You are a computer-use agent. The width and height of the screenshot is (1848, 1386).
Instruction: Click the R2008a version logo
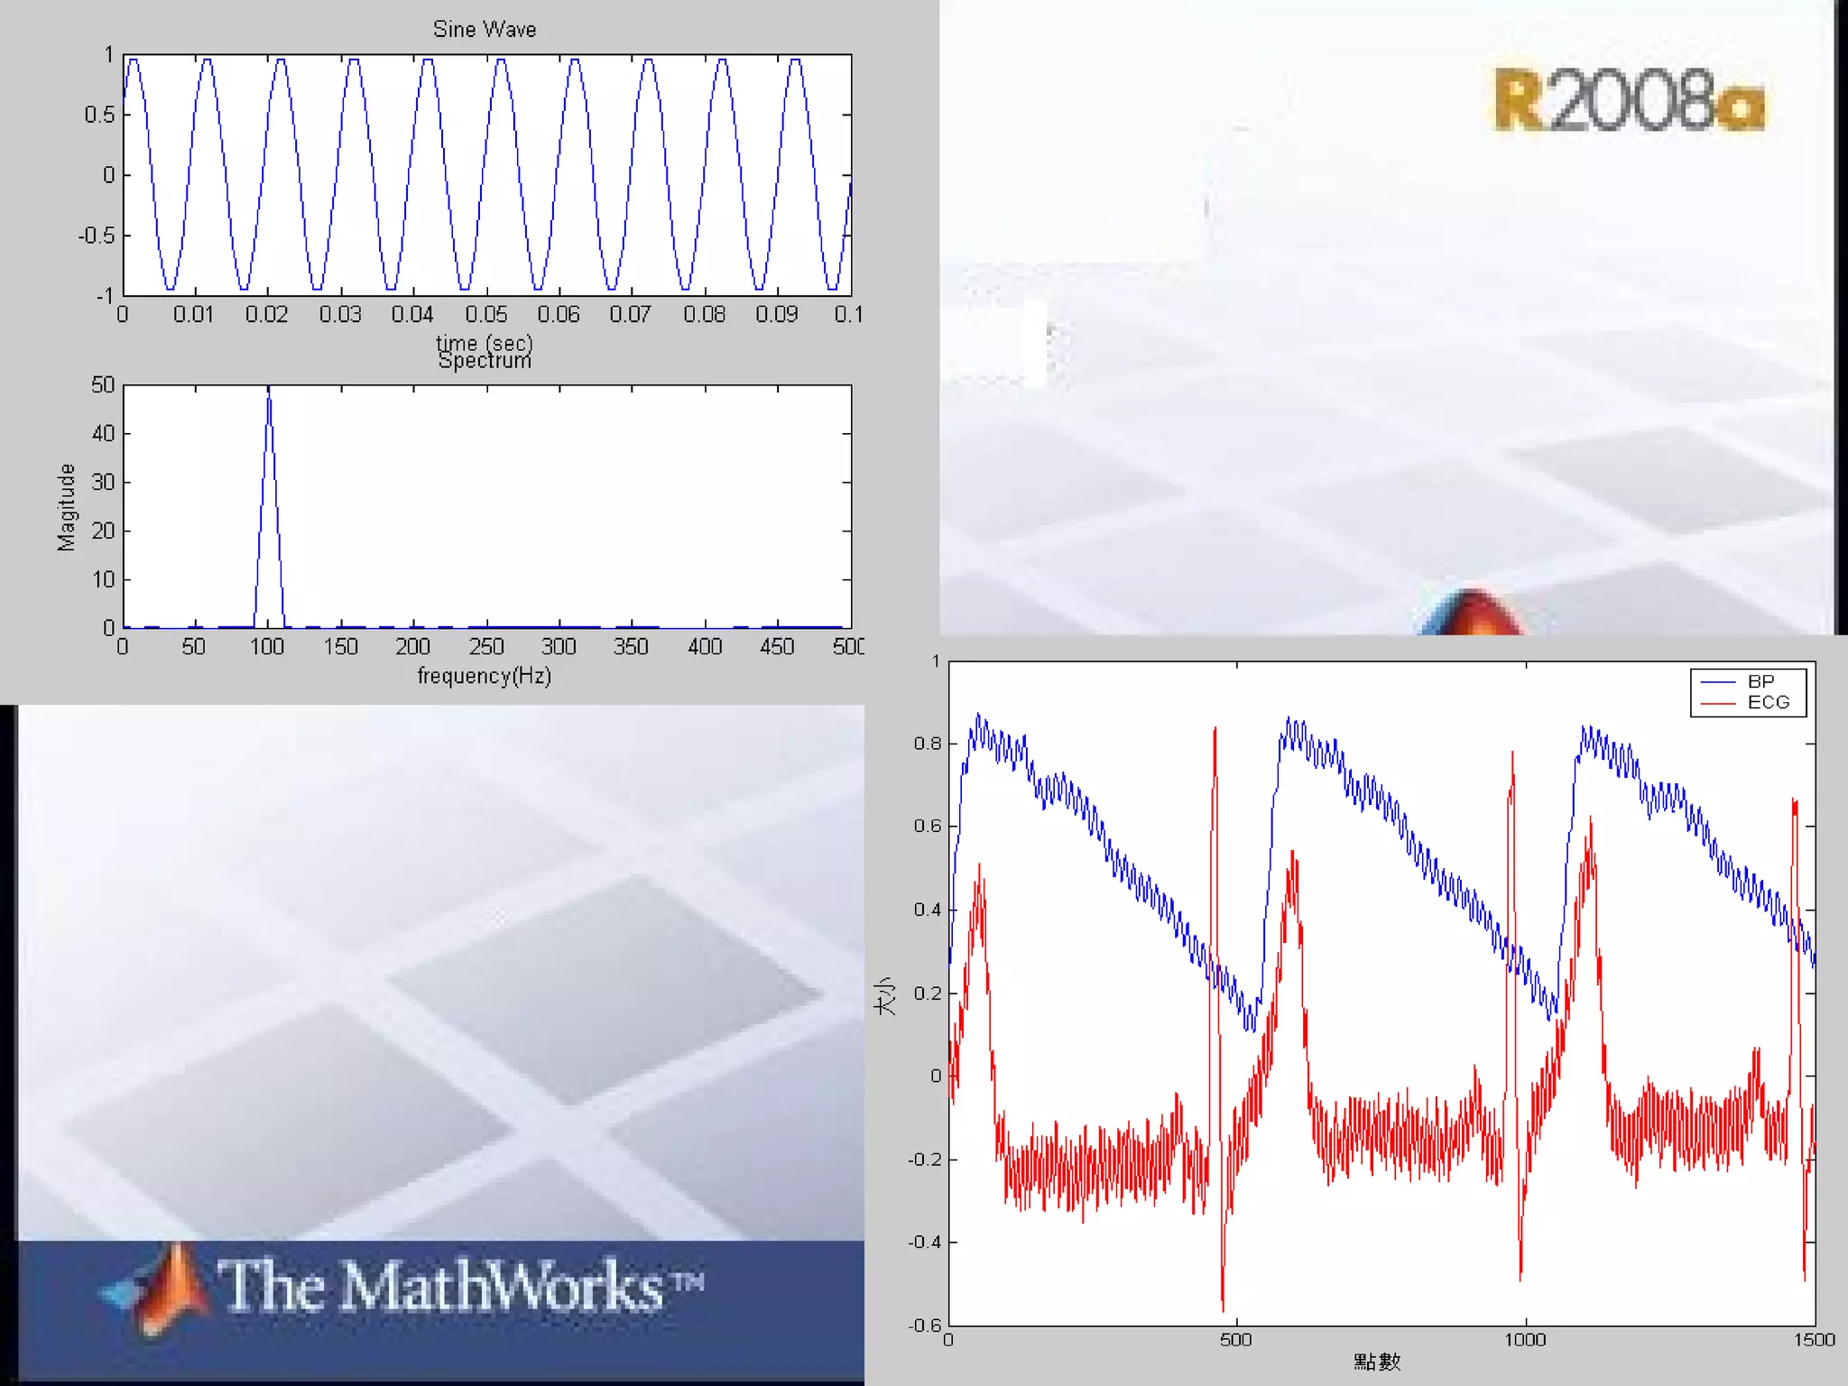[1629, 101]
